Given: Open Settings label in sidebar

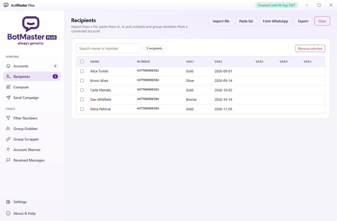Looking at the screenshot, I should [x=20, y=202].
